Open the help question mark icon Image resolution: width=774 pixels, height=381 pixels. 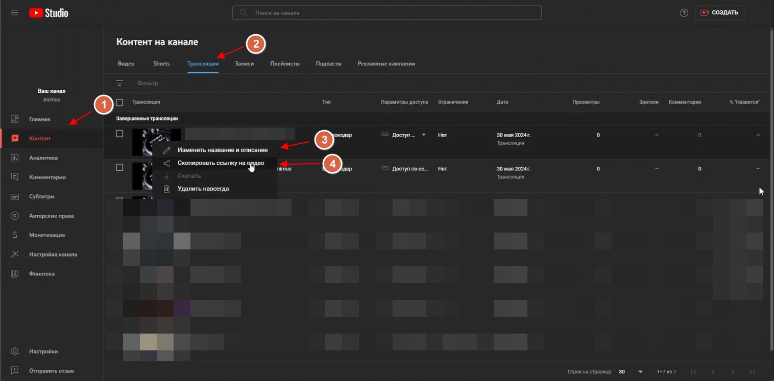(x=684, y=13)
